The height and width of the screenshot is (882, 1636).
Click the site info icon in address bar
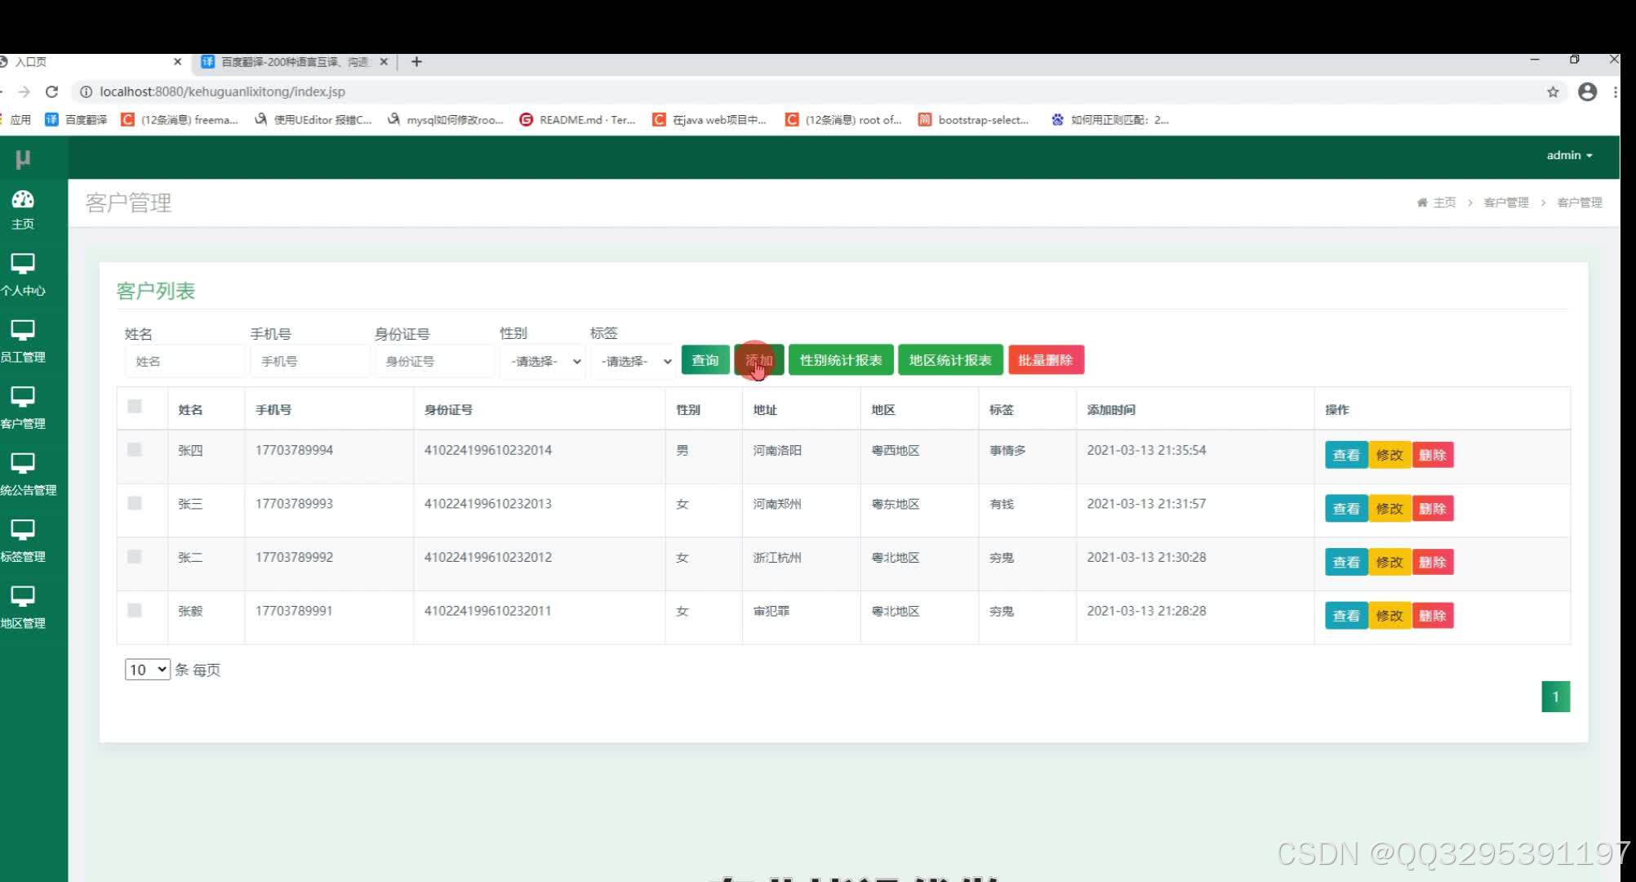click(x=86, y=91)
